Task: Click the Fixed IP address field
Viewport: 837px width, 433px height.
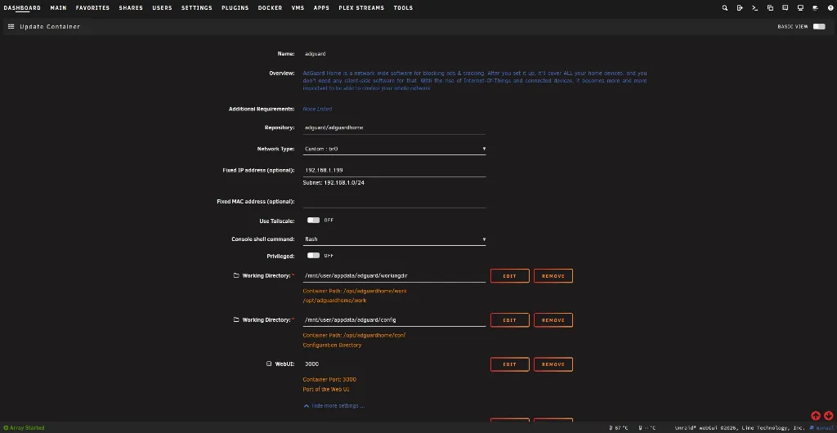Action: [394, 170]
